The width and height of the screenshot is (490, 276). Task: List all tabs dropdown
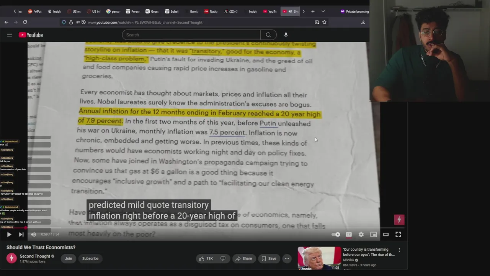(323, 11)
